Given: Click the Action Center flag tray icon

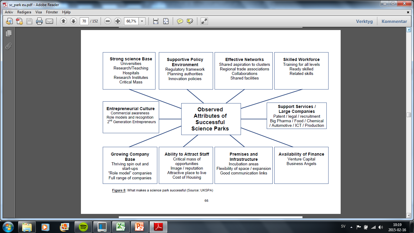Looking at the screenshot, I should click(359, 227).
